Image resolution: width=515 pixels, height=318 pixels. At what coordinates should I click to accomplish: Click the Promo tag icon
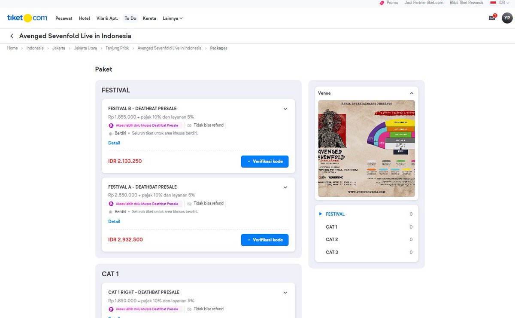coord(382,3)
